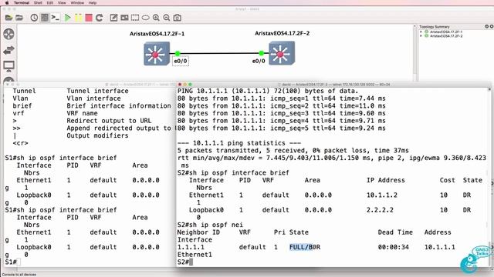Open the Edit menu
Viewport: 494px width, 277px height.
pos(49,2)
